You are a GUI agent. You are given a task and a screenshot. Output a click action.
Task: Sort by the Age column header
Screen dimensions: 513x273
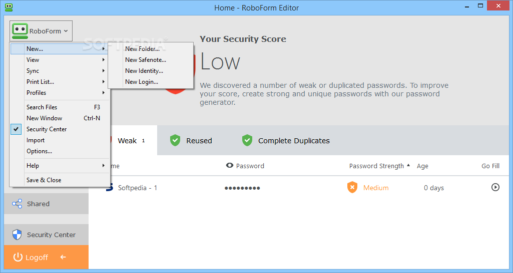422,166
